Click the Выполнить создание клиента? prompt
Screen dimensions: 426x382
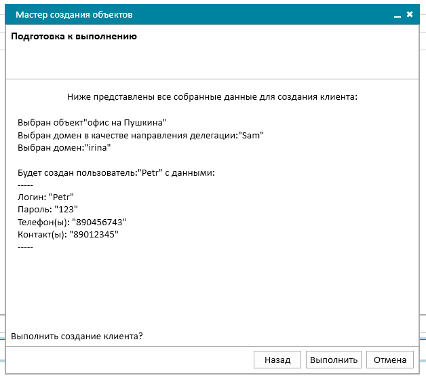[x=77, y=337]
